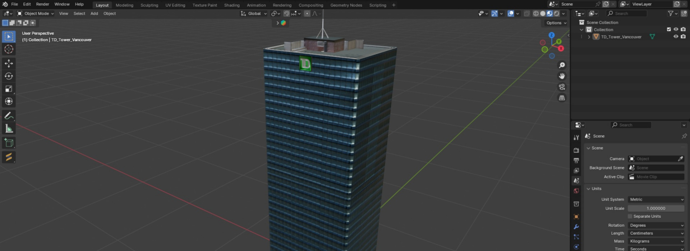This screenshot has height=251, width=690.
Task: Collapse the Scene panel
Action: [x=588, y=148]
